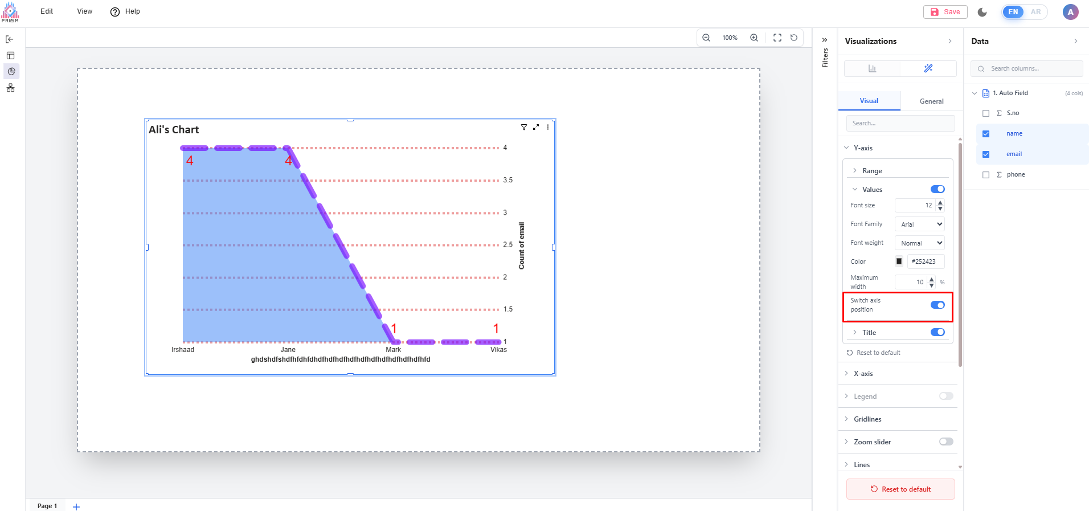Click the zoom in magnifier icon
1089x511 pixels.
point(754,38)
